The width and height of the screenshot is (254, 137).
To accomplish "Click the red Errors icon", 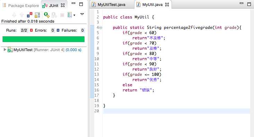I will [x=32, y=30].
